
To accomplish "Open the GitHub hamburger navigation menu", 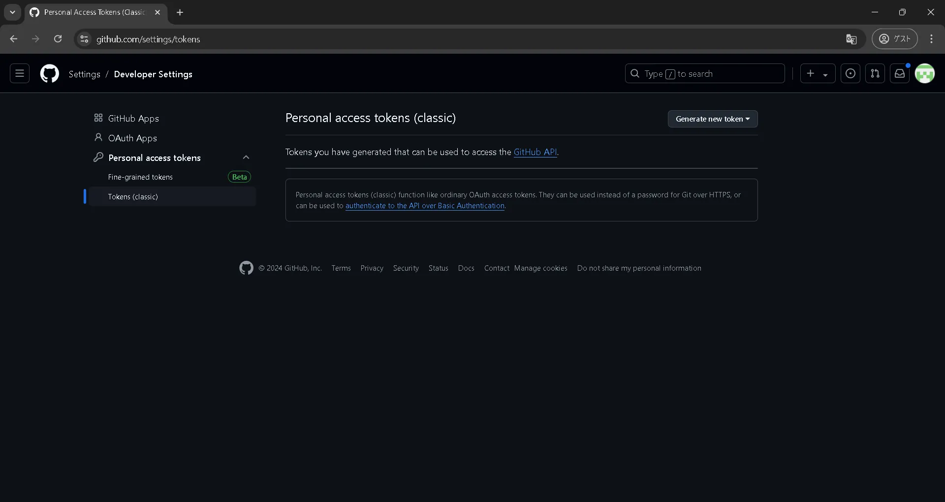I will point(20,74).
